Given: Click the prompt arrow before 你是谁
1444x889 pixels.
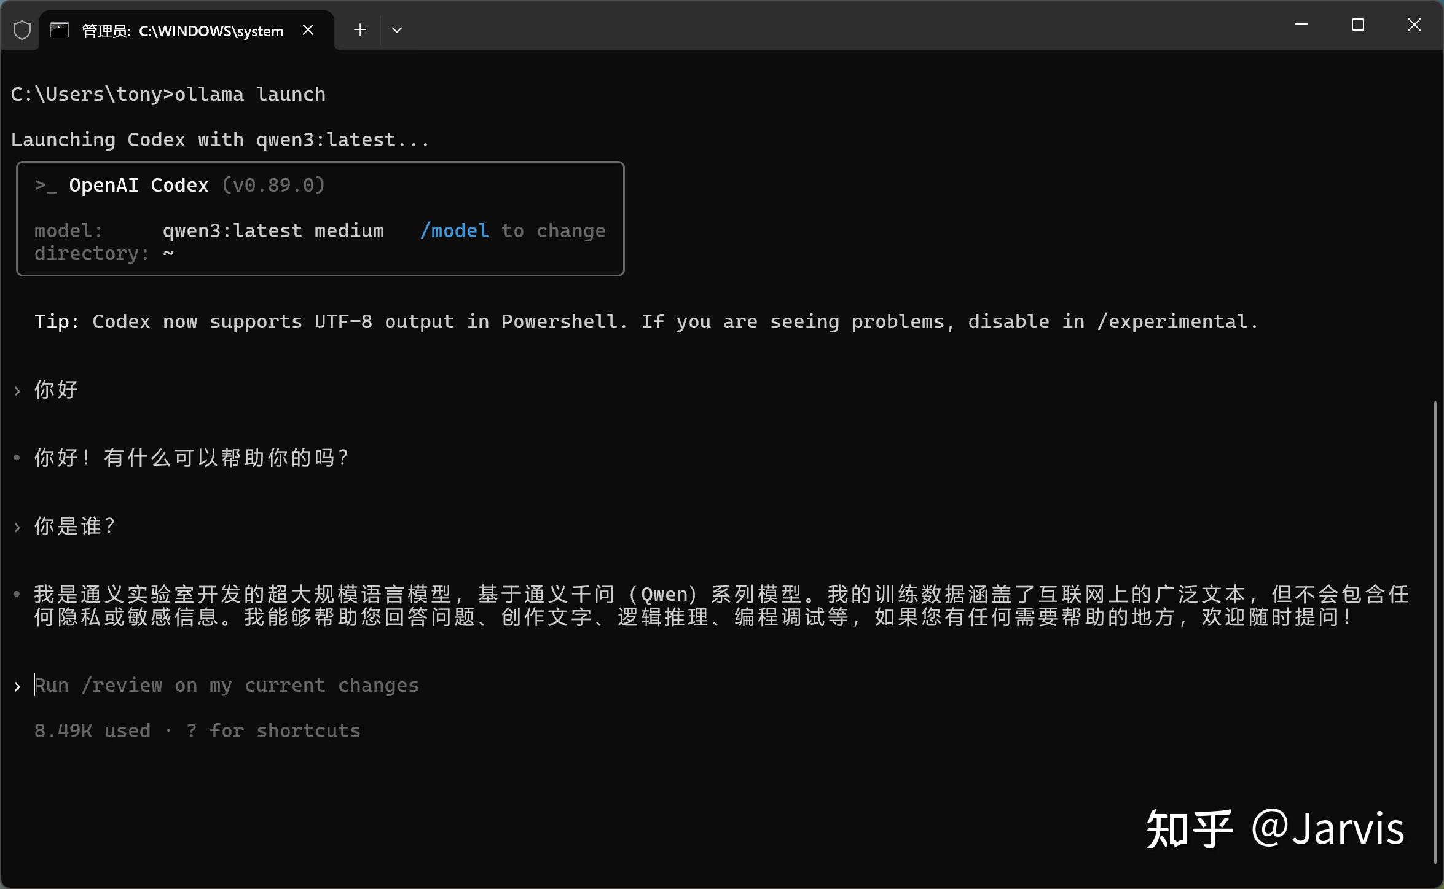Looking at the screenshot, I should (17, 526).
